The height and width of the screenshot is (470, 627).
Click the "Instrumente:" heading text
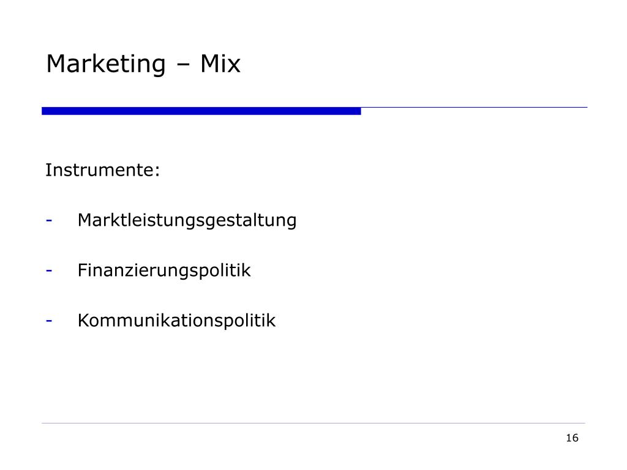(x=102, y=170)
